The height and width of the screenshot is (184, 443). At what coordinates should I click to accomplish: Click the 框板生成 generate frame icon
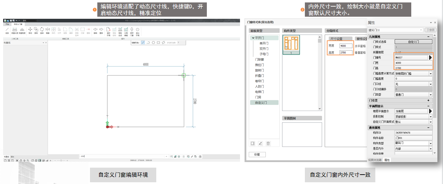120,31
